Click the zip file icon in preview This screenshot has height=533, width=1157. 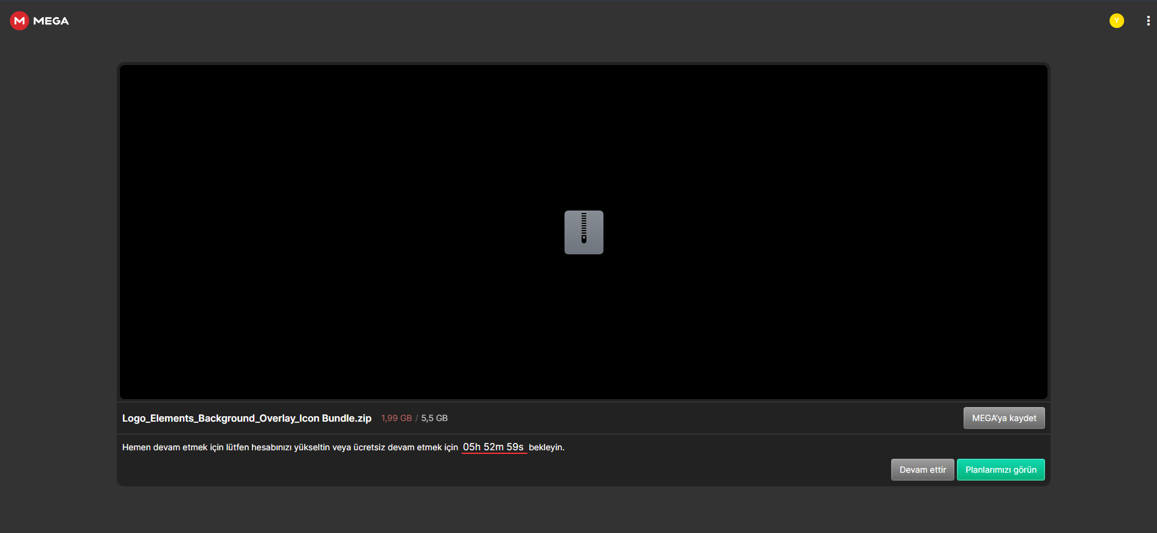(583, 232)
